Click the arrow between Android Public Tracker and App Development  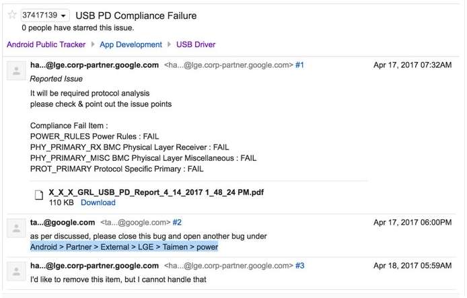[93, 44]
